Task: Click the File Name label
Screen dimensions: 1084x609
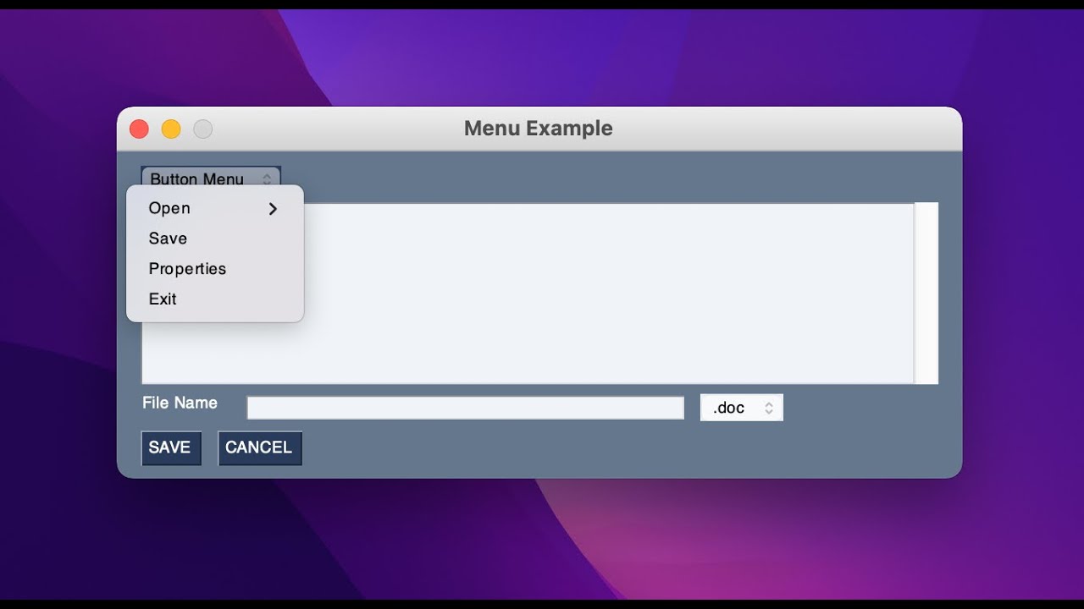Action: coord(180,403)
